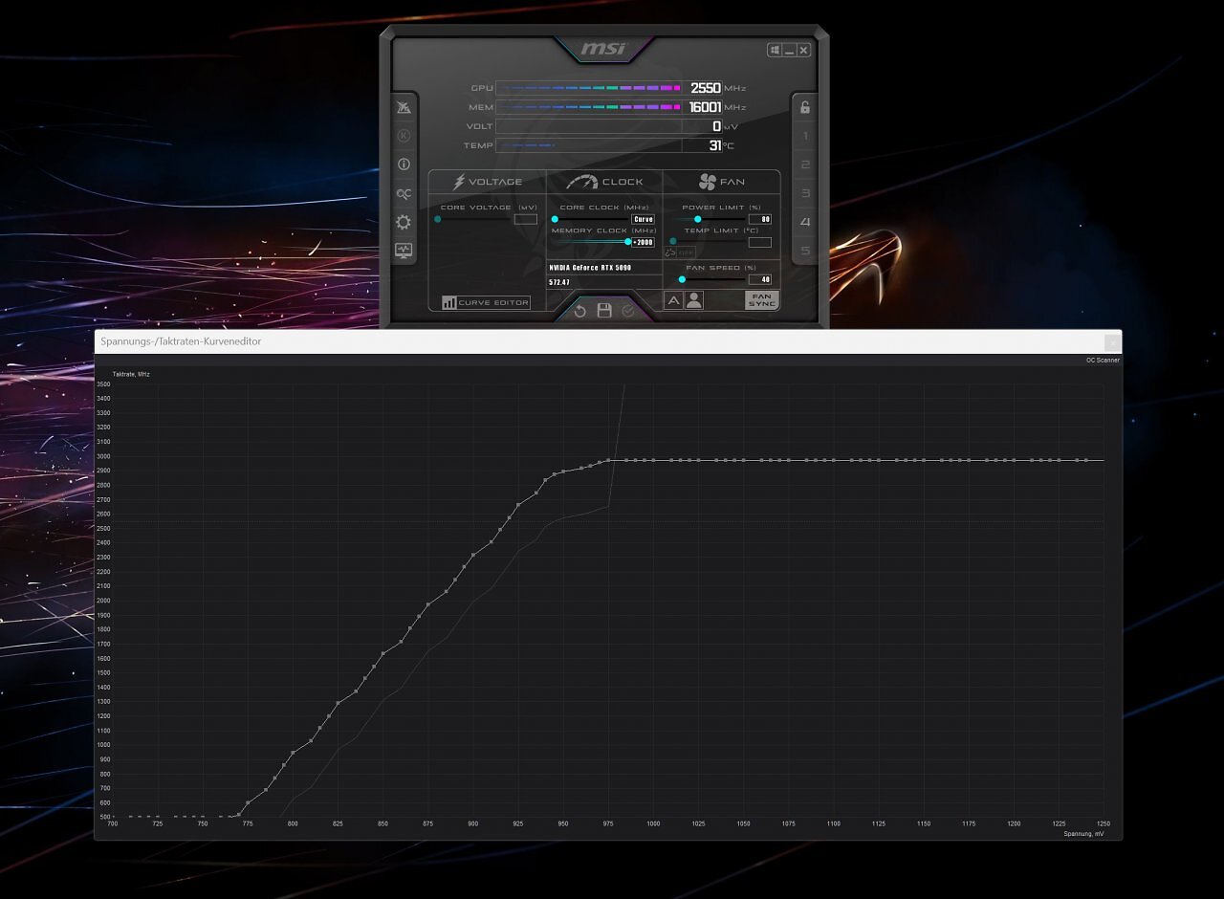Click the Memory Clock value field
Image resolution: width=1224 pixels, height=899 pixels.
tap(643, 242)
